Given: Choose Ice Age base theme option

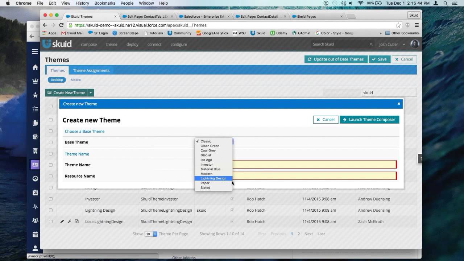Looking at the screenshot, I should 213,160.
